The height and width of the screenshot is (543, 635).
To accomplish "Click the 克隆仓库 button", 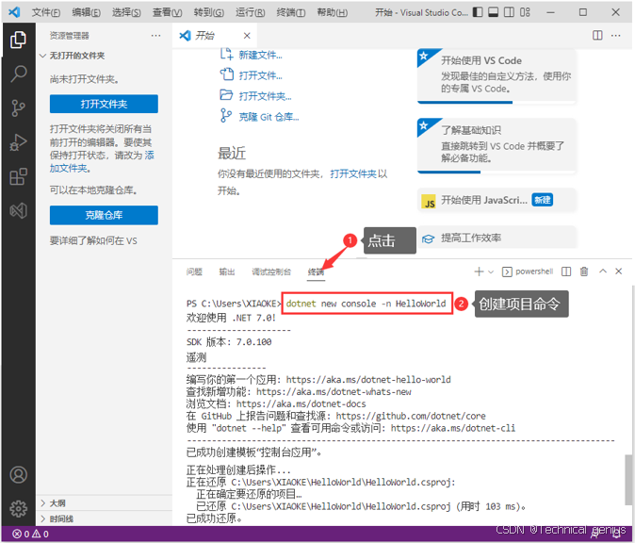I will pyautogui.click(x=104, y=215).
